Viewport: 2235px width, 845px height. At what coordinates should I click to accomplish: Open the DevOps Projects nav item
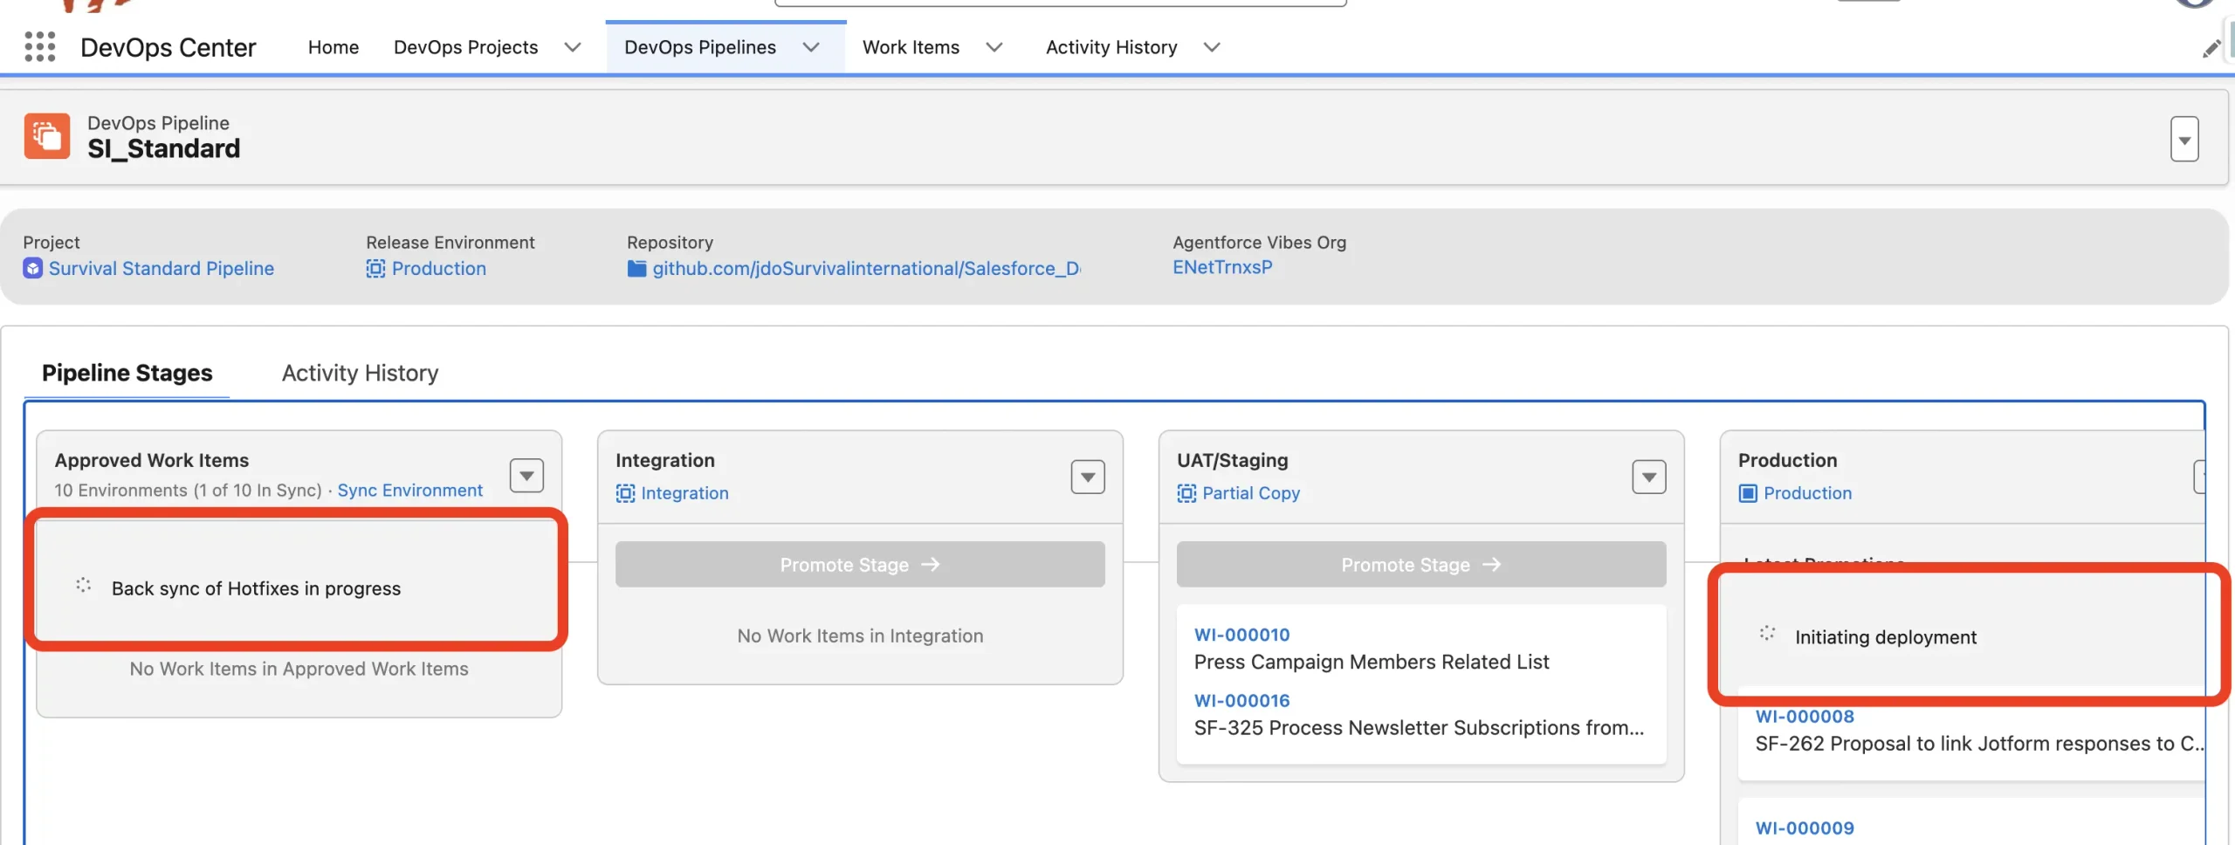click(465, 47)
